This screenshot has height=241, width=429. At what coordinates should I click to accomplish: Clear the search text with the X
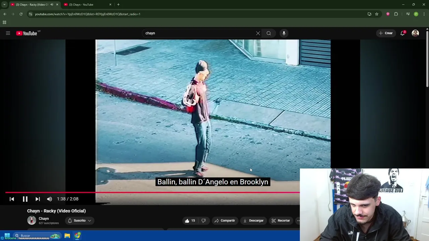click(x=258, y=33)
